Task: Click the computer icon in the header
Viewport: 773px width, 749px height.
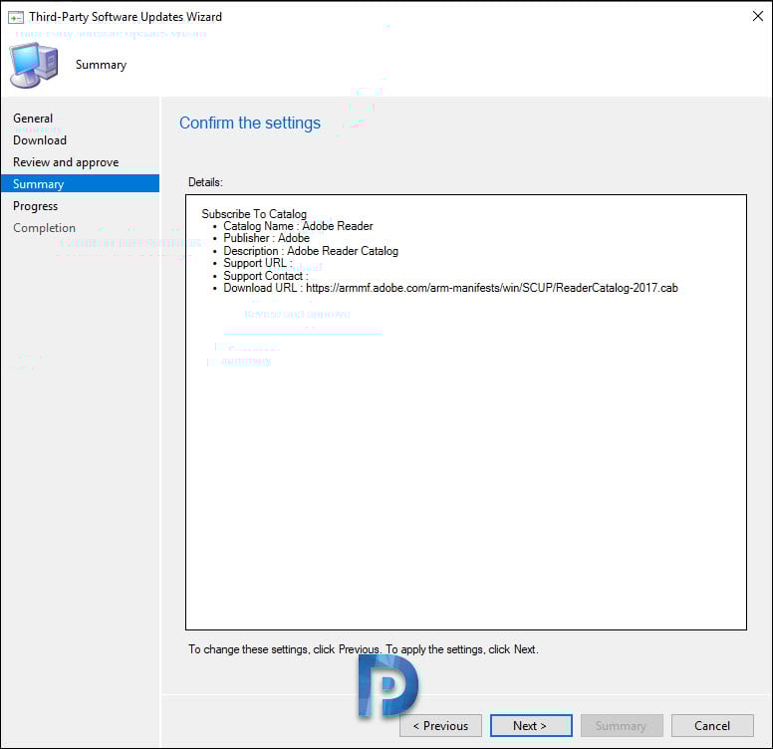Action: pyautogui.click(x=34, y=65)
